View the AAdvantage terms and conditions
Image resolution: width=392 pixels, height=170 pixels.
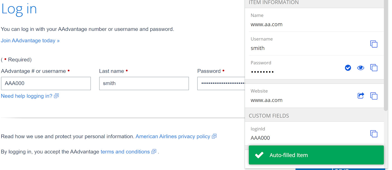pyautogui.click(x=125, y=151)
